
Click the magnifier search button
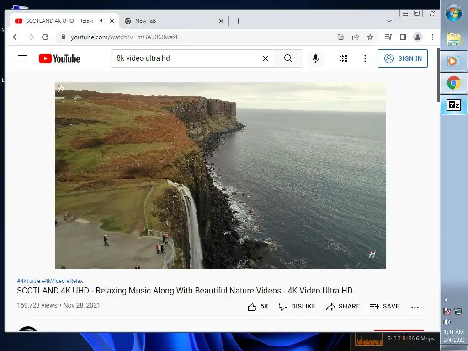tap(288, 58)
